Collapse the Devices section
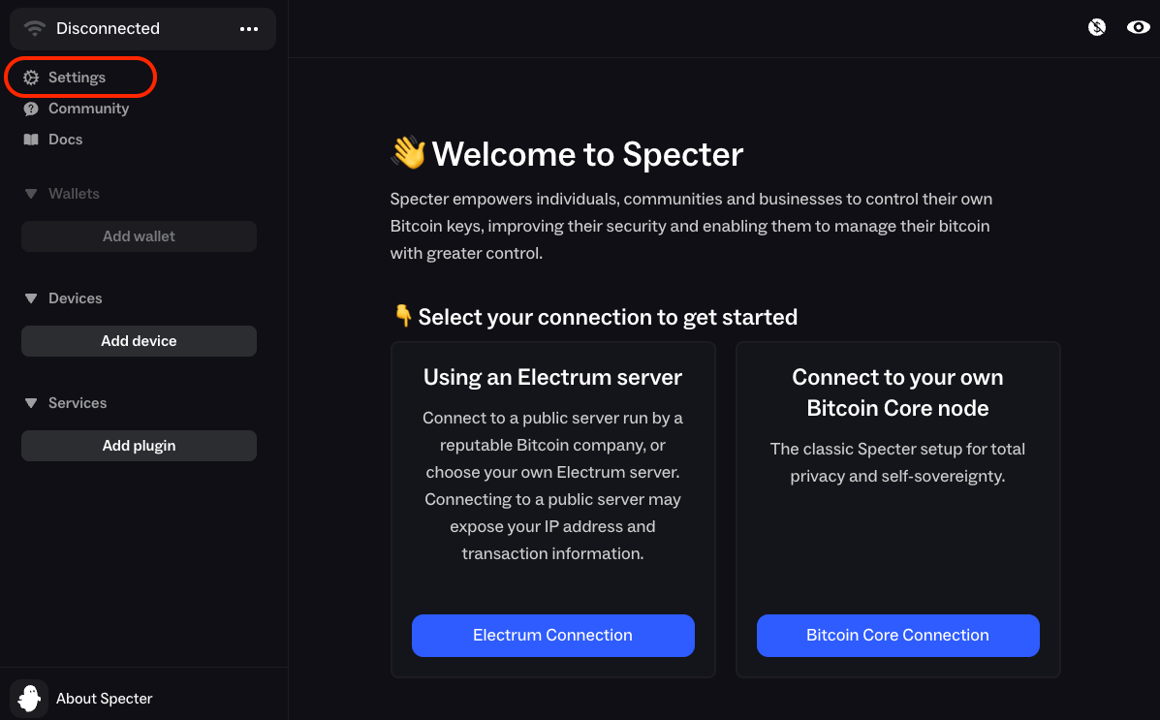This screenshot has height=720, width=1160. click(x=29, y=297)
